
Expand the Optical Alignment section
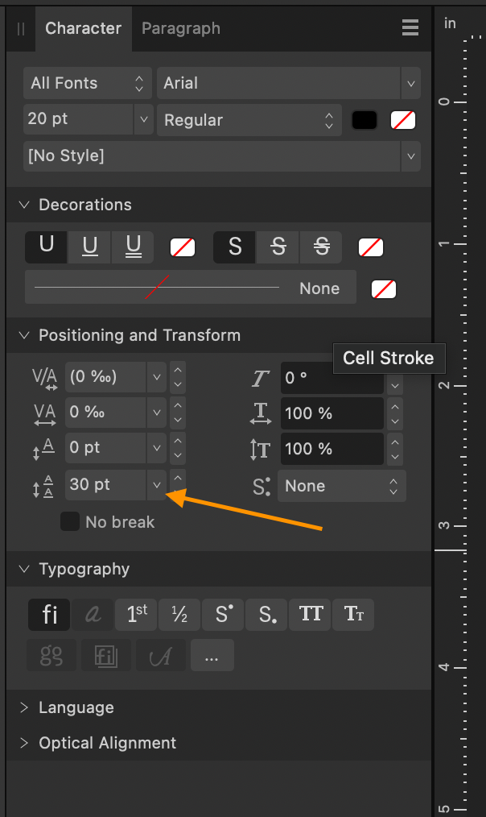(107, 743)
